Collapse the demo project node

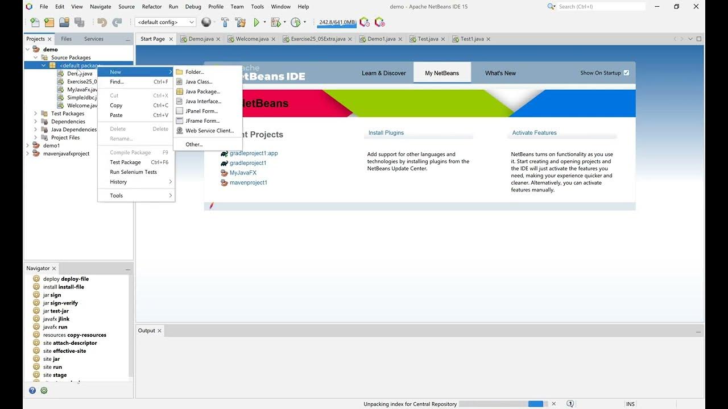point(28,49)
